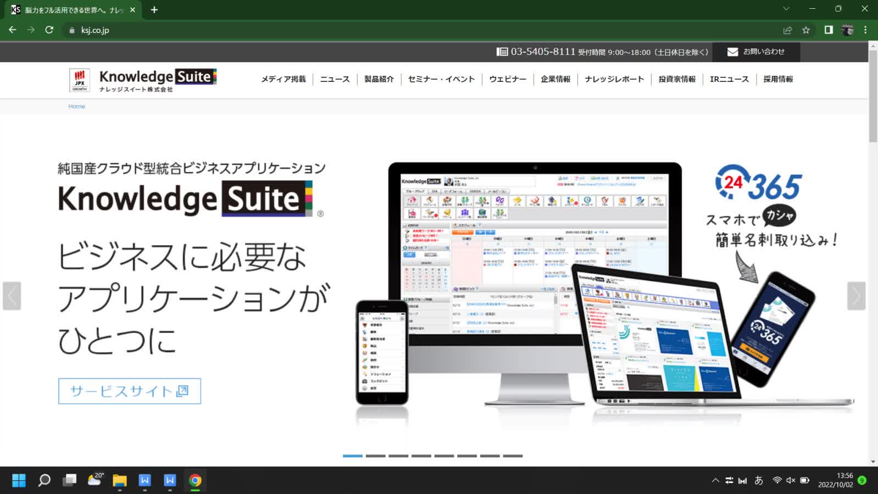Open weather widget showing 20°

tap(95, 480)
